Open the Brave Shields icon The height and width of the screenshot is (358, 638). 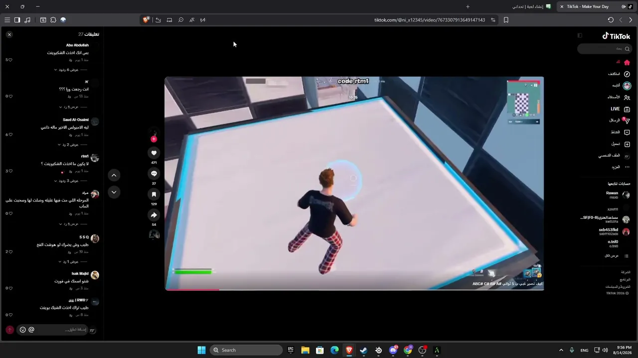coord(146,20)
